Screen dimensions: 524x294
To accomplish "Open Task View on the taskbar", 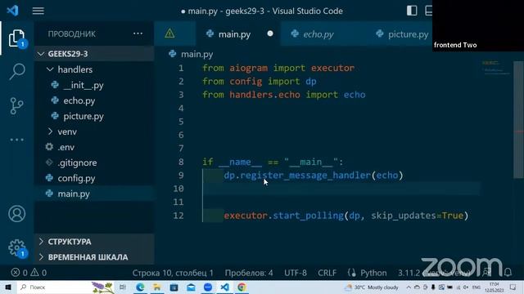I will (123, 287).
